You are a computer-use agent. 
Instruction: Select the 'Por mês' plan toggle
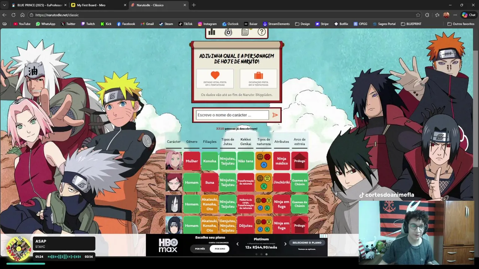pos(200,249)
